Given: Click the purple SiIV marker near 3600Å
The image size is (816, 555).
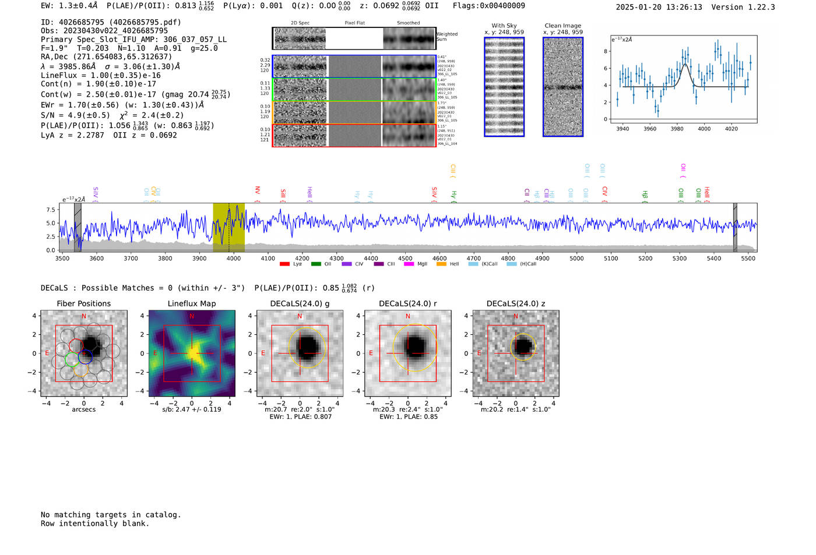Looking at the screenshot, I should (96, 195).
